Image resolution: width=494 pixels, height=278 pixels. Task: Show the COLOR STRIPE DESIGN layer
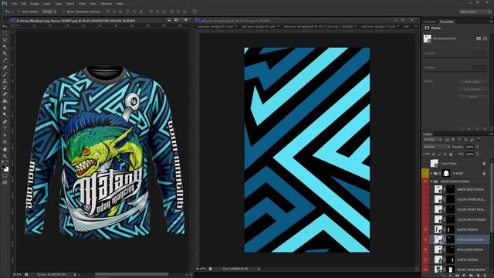(x=425, y=199)
